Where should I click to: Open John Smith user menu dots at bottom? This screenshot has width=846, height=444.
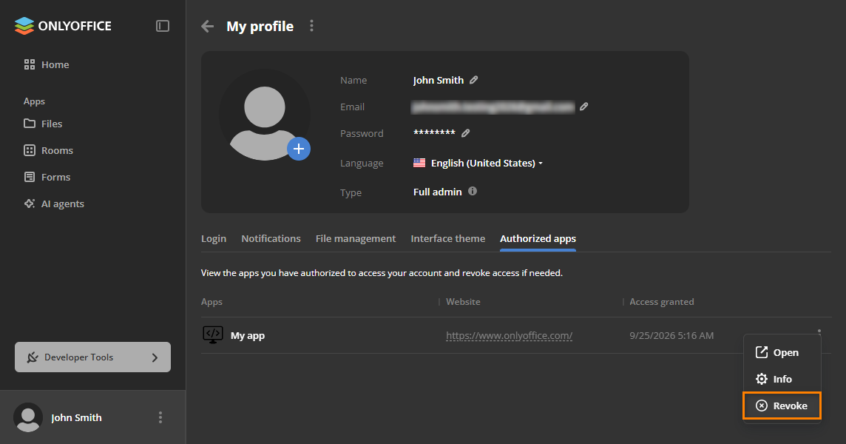pyautogui.click(x=160, y=417)
